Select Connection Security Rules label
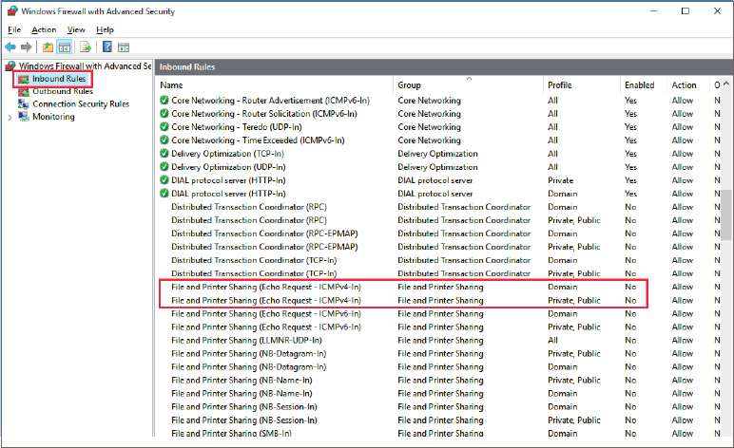This screenshot has height=448, width=734. [81, 103]
